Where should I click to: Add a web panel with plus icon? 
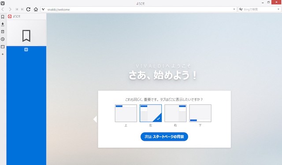pyautogui.click(x=3, y=54)
